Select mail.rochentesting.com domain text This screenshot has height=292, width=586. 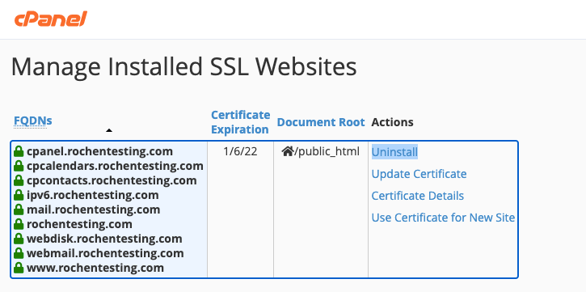click(x=94, y=209)
